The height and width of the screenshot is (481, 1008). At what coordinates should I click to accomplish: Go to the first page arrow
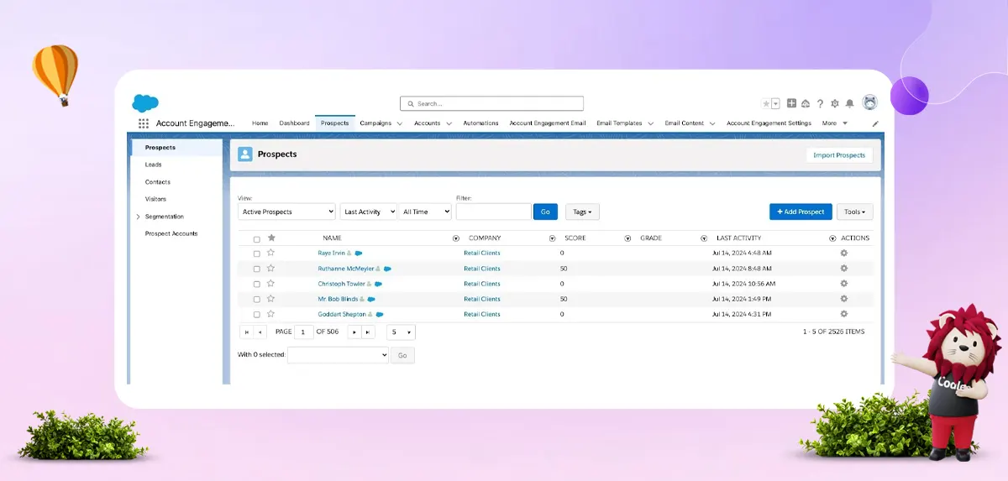click(x=247, y=332)
